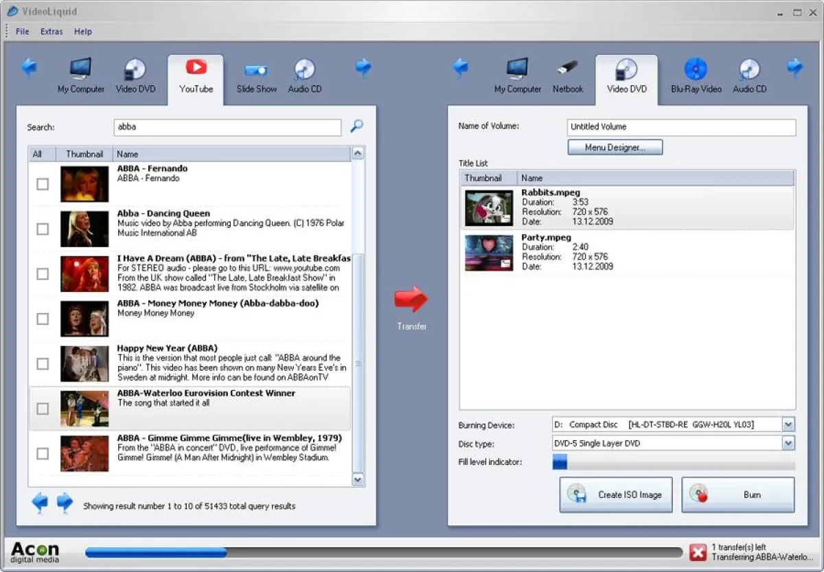Click the red Transfer arrow icon

tap(411, 299)
